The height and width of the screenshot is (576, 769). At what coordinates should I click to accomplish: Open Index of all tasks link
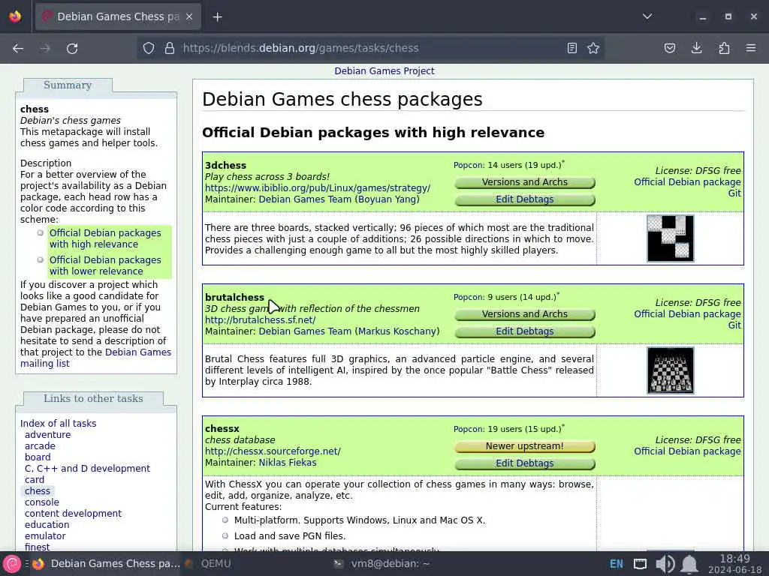[x=58, y=423]
